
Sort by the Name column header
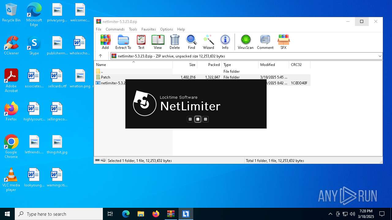tap(133, 65)
